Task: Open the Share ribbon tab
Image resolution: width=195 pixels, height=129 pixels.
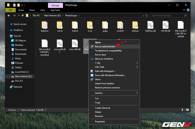Action: pos(32,10)
